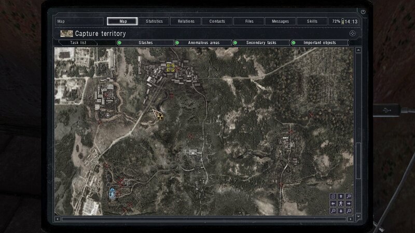Click the battery icon showing 72%
Viewport: 415px width, 233px height.
coord(342,21)
